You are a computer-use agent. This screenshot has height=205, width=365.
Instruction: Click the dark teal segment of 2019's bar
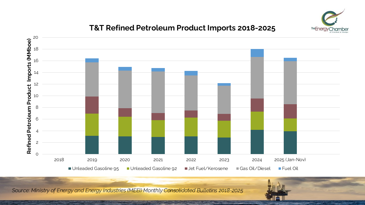(92, 145)
